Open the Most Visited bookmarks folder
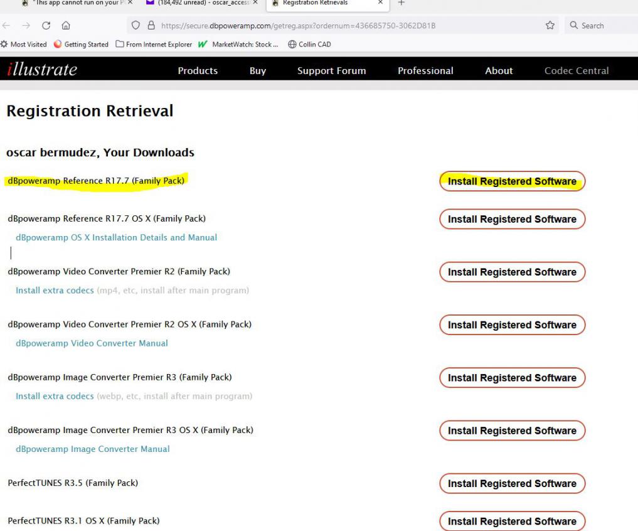This screenshot has width=638, height=531. 24,44
